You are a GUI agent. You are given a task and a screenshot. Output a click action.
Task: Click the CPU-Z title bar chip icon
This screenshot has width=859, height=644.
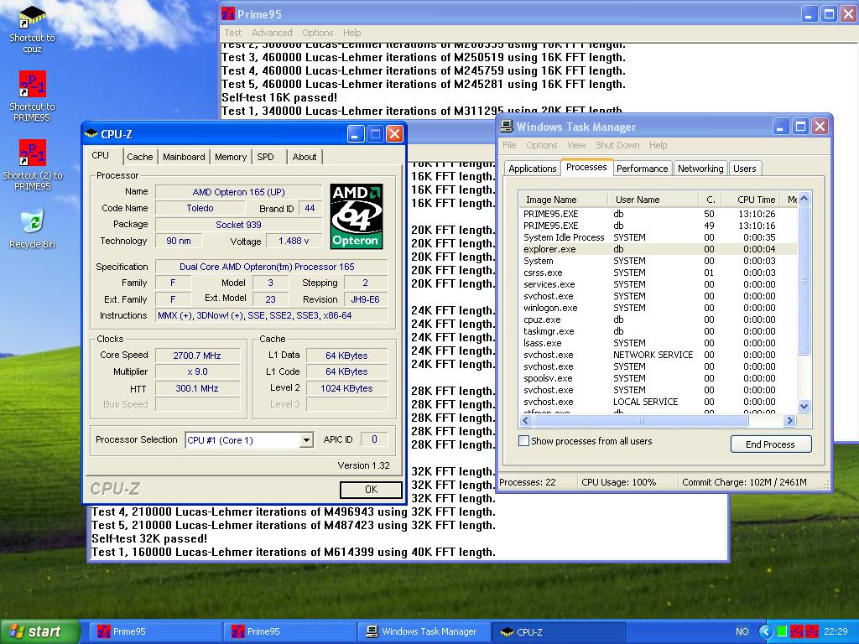(x=91, y=133)
